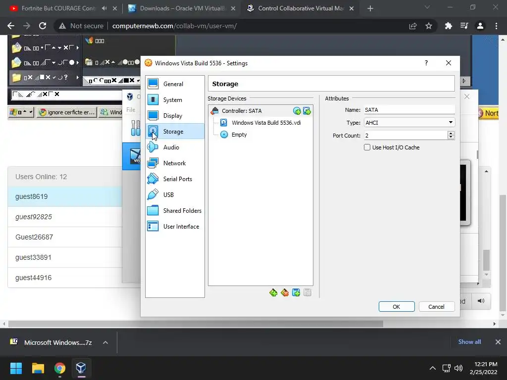Open the System settings category

click(175, 100)
